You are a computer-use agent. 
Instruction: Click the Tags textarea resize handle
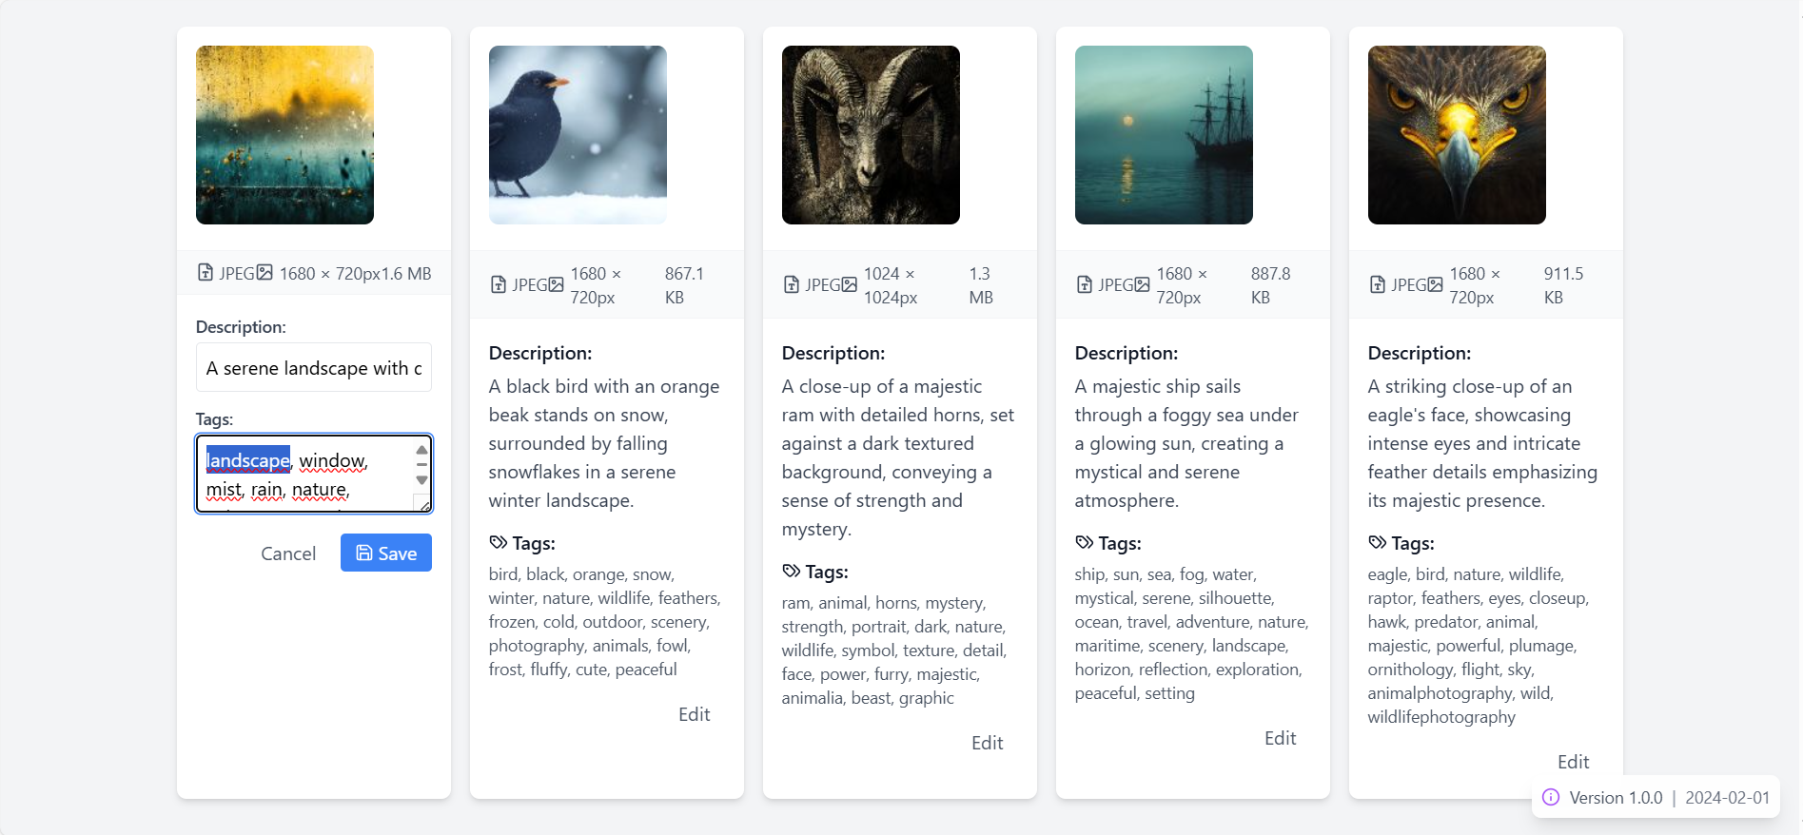(x=424, y=505)
